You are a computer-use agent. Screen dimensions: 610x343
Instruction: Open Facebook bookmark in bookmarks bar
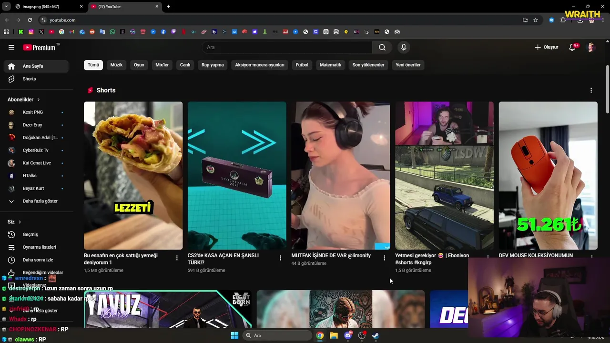coord(163,32)
